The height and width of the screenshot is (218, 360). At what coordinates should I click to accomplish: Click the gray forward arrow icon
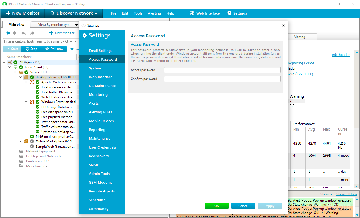coord(15,33)
